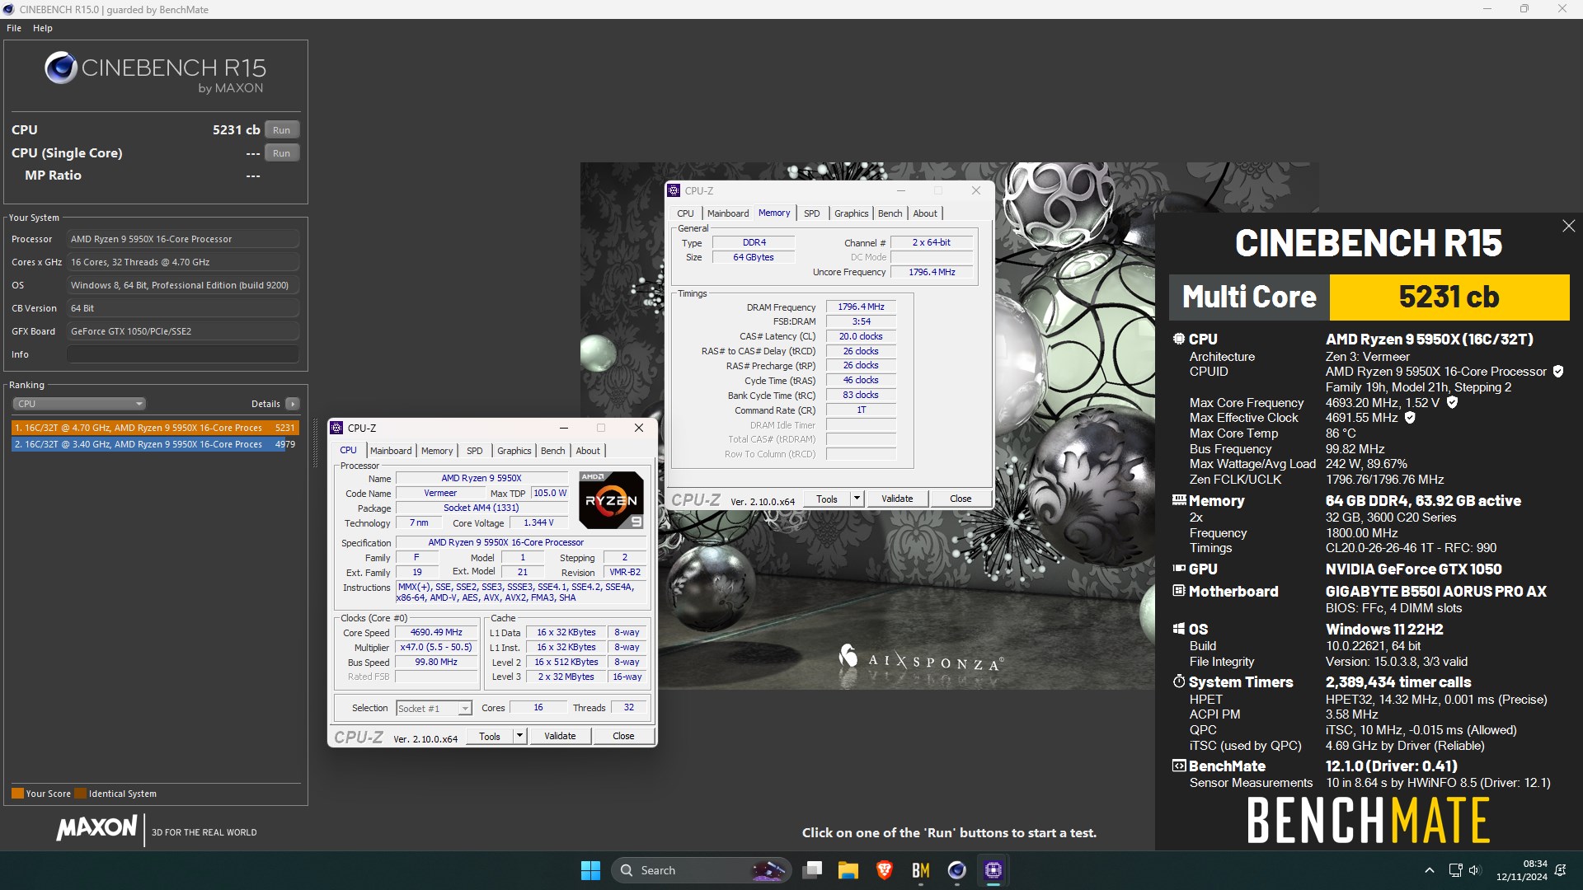Click Tools button in the CPU-tab CPU-Z window

click(490, 737)
